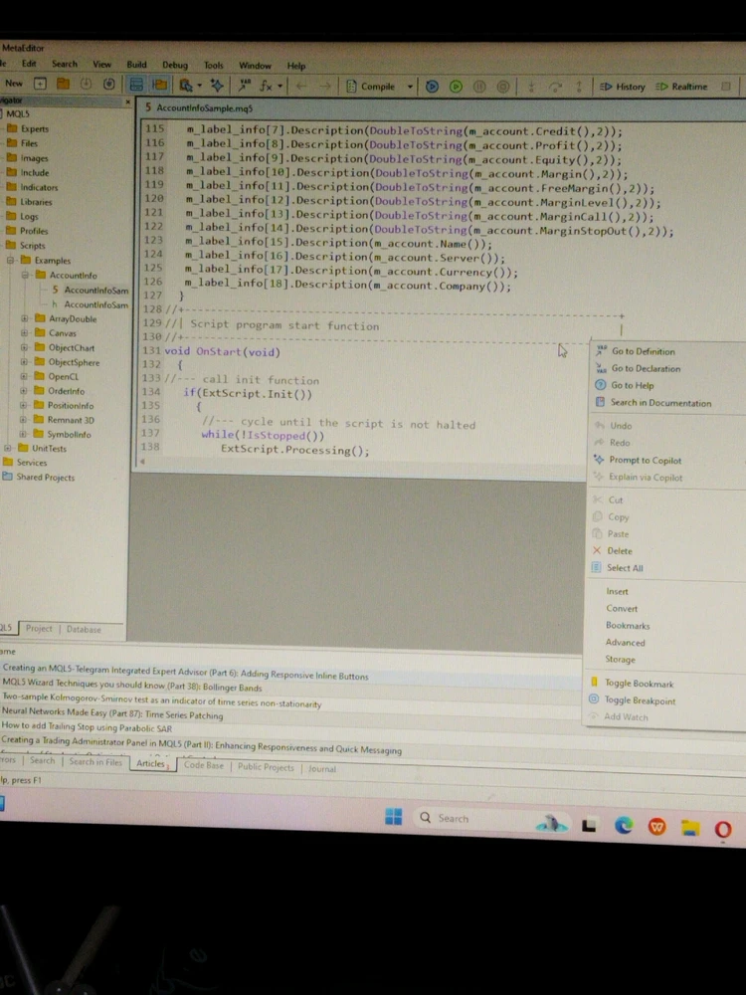Image resolution: width=746 pixels, height=995 pixels.
Task: Open the Compile button dropdown arrow
Action: (410, 87)
